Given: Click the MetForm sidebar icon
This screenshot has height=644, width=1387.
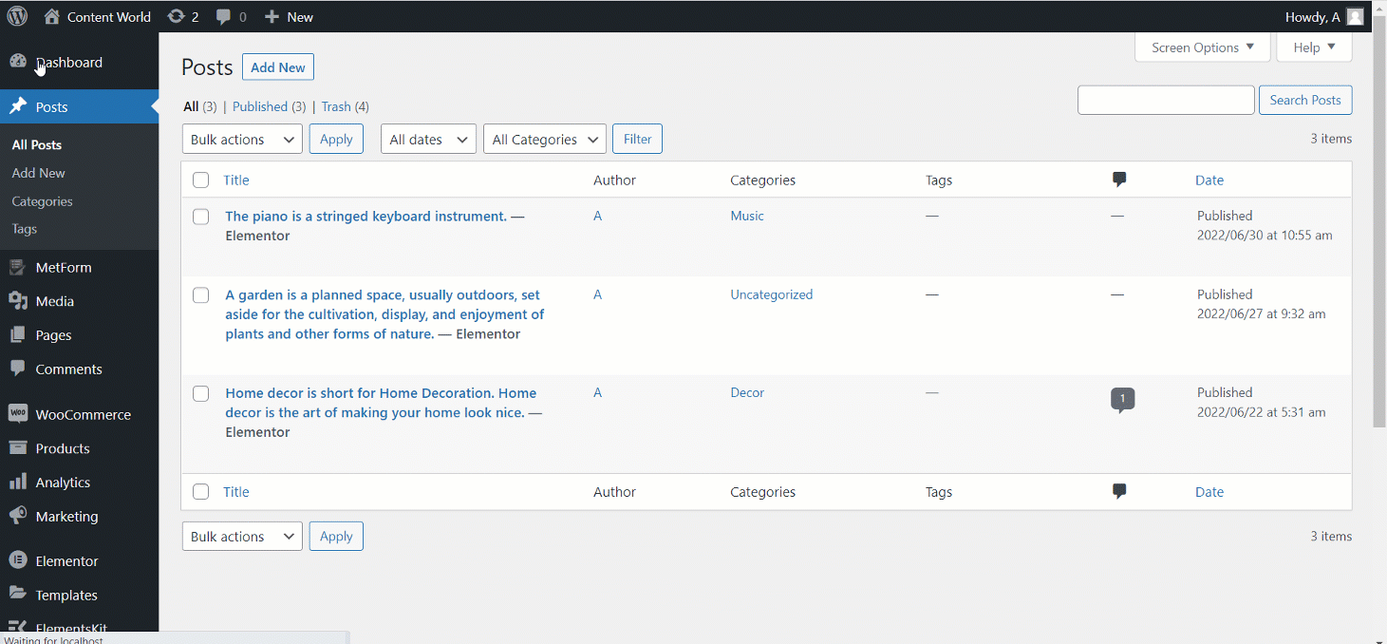Looking at the screenshot, I should click(x=18, y=267).
